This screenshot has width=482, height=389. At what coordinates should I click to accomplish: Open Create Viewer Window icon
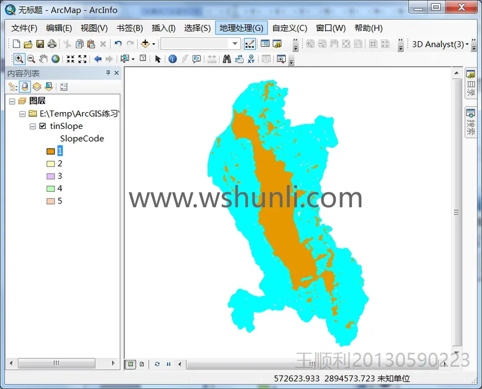pos(281,59)
